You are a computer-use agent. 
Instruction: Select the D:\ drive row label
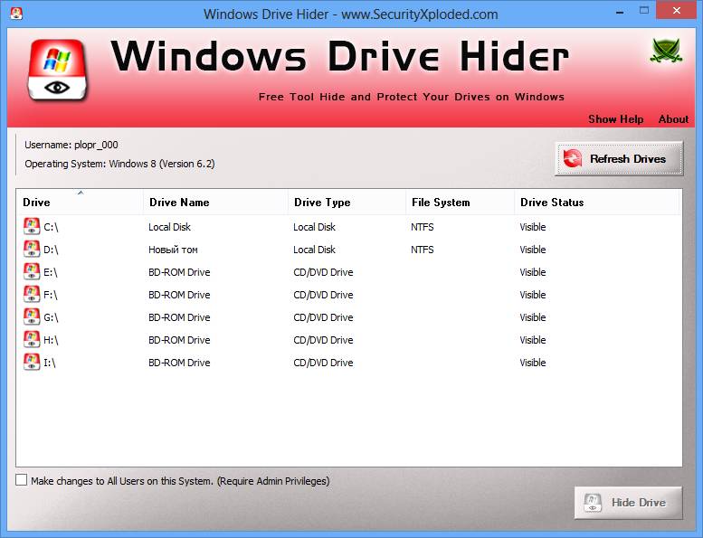[51, 250]
